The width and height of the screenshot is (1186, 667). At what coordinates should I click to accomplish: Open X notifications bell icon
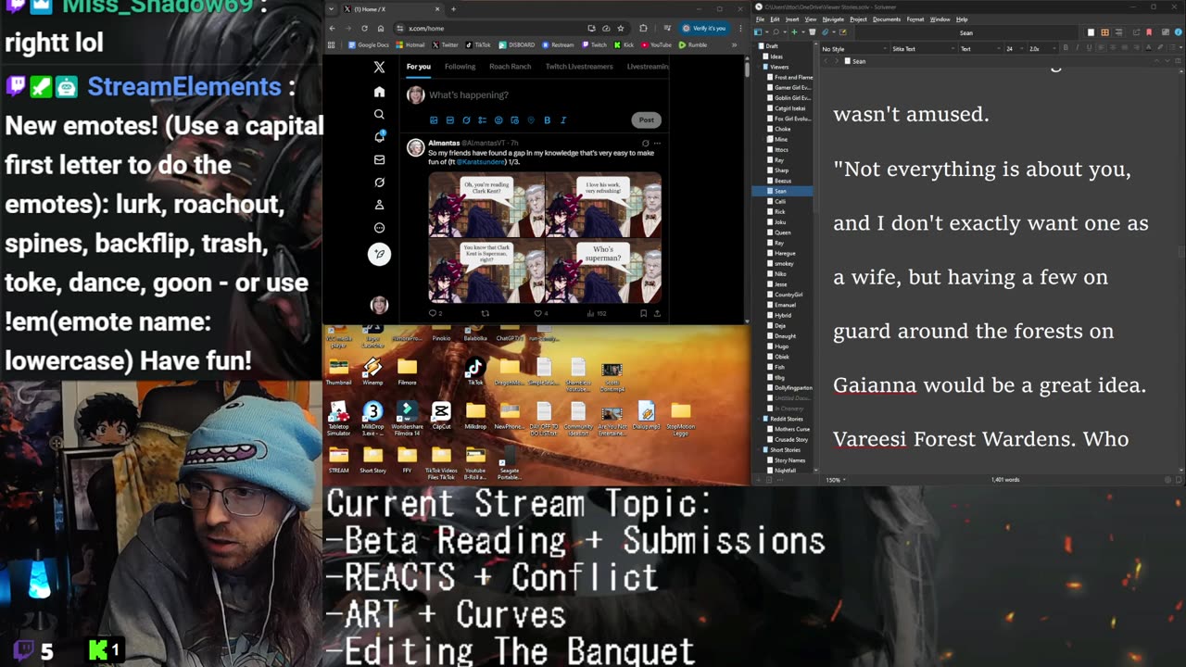tap(379, 137)
